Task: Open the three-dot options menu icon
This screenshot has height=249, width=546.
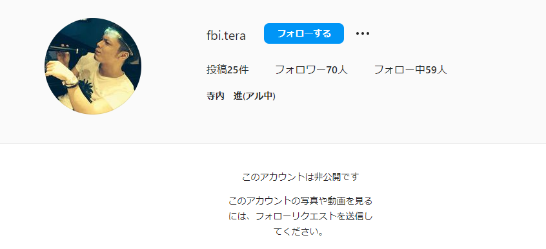Action: point(362,33)
